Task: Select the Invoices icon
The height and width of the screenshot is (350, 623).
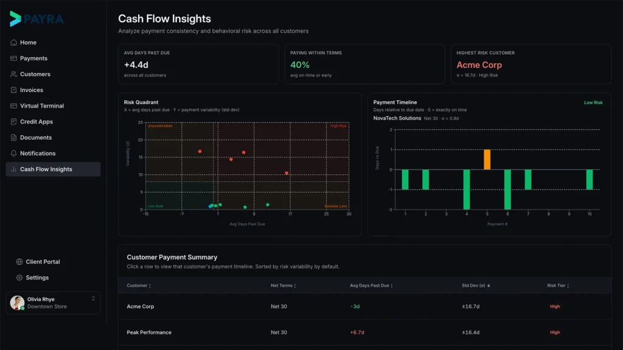Action: coord(13,90)
